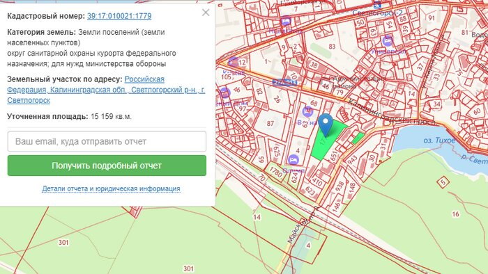This screenshot has height=274, width=488.
Task: Select parcel labeled 14 near railway
Action: pos(257,217)
